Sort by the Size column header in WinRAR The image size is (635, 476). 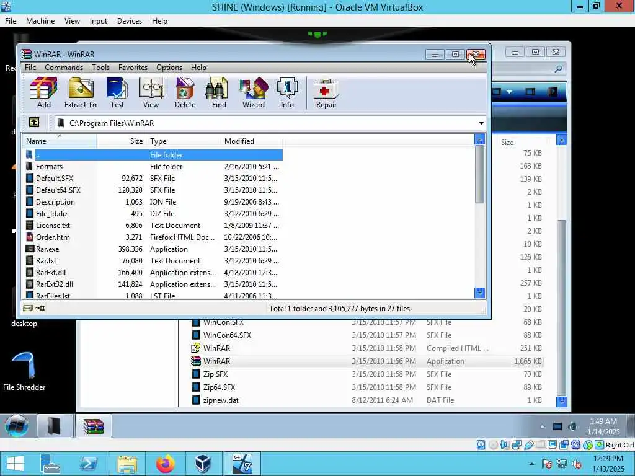(x=121, y=141)
